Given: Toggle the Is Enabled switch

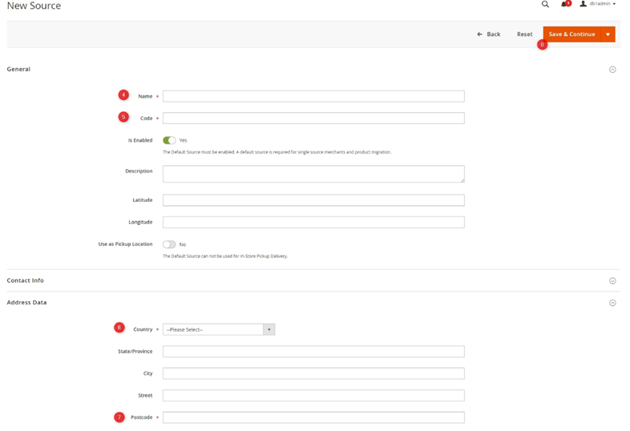Looking at the screenshot, I should pyautogui.click(x=169, y=140).
